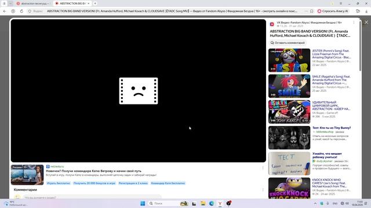371x208 pixels.
Task: Open network and volume tray icons
Action: (x=345, y=203)
